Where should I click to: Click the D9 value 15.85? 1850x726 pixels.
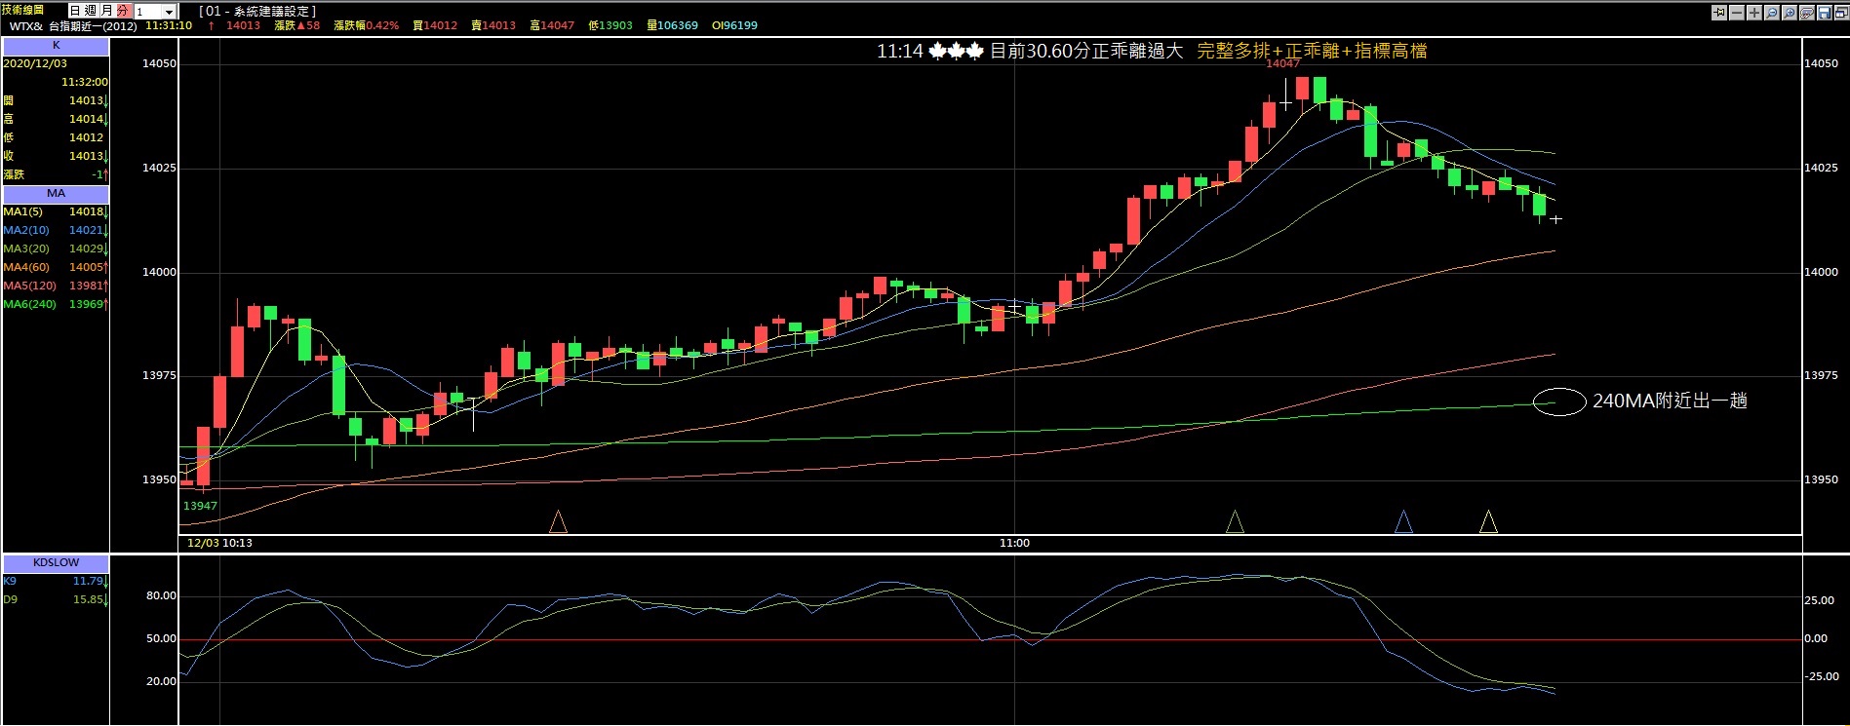88,599
